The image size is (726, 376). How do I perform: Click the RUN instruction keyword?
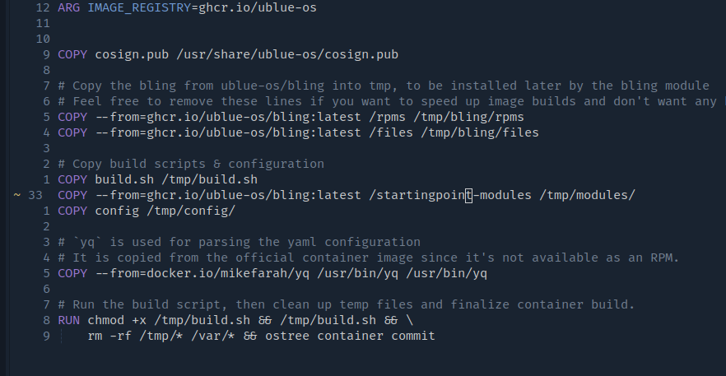tap(68, 320)
